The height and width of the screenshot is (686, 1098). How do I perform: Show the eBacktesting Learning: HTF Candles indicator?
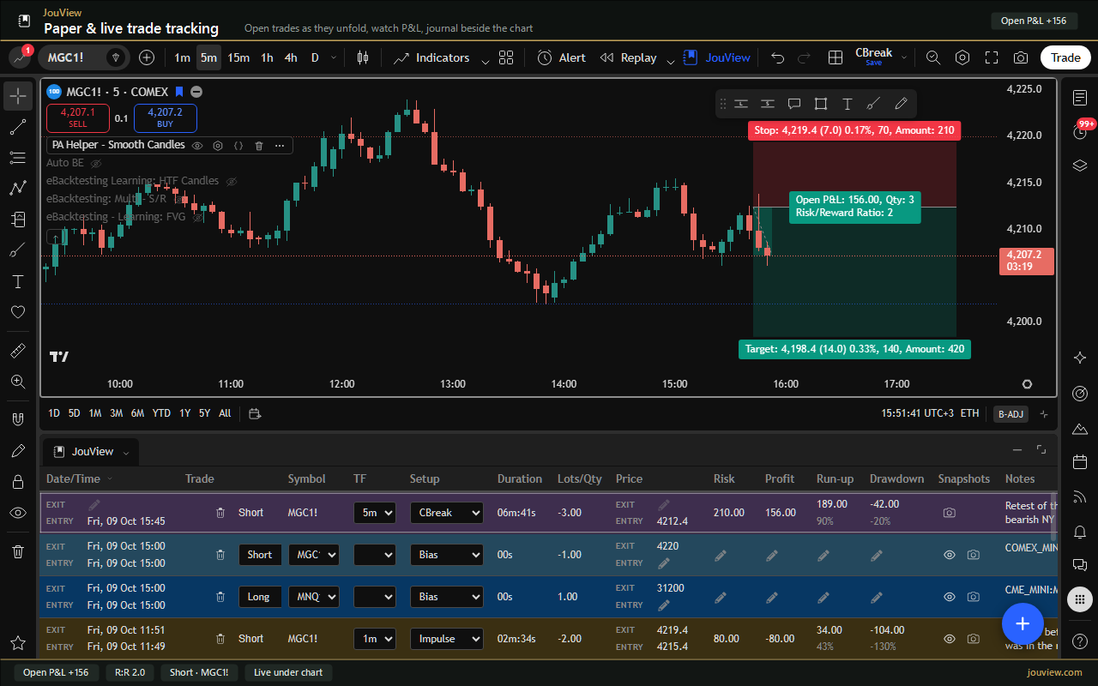(x=232, y=181)
